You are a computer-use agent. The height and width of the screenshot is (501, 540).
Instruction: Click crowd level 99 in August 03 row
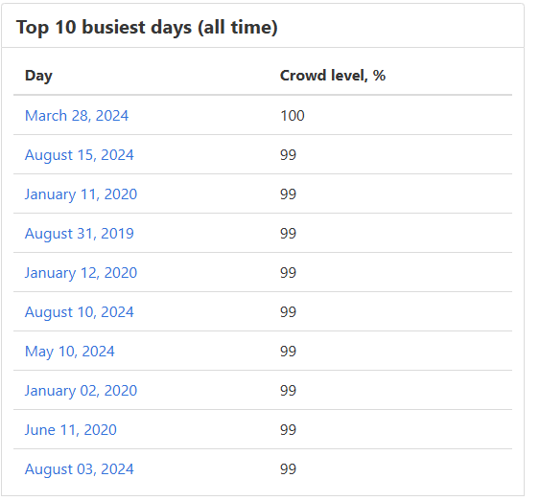(x=289, y=469)
